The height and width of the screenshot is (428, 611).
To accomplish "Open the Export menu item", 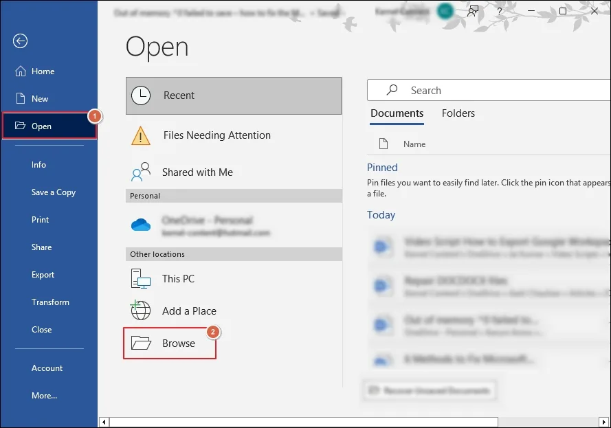I will [x=43, y=275].
